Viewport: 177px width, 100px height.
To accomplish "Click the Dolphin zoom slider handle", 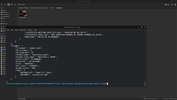I will (x=144, y=99).
